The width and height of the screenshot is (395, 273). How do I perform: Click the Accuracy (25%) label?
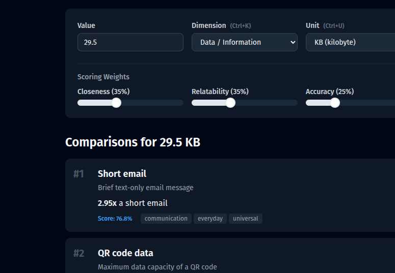click(329, 92)
